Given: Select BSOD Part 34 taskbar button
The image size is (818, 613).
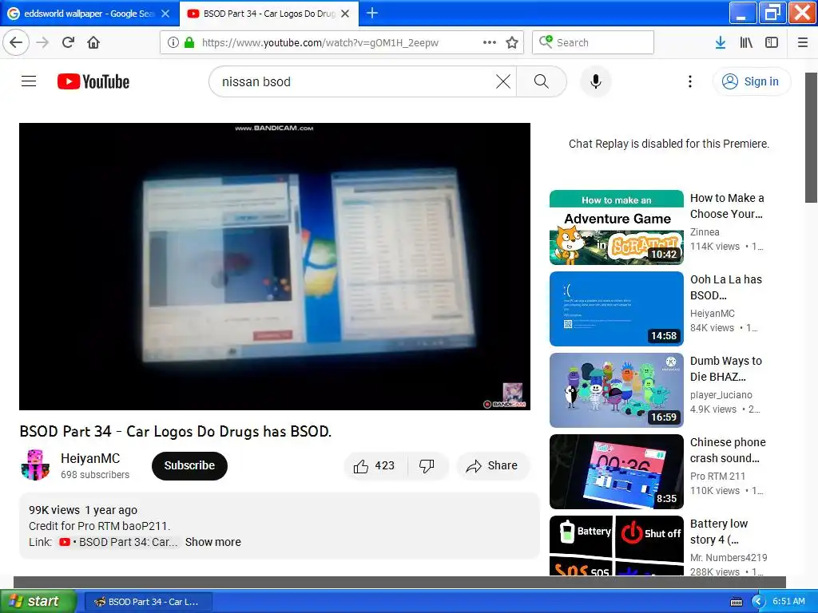Looking at the screenshot, I should tap(148, 602).
